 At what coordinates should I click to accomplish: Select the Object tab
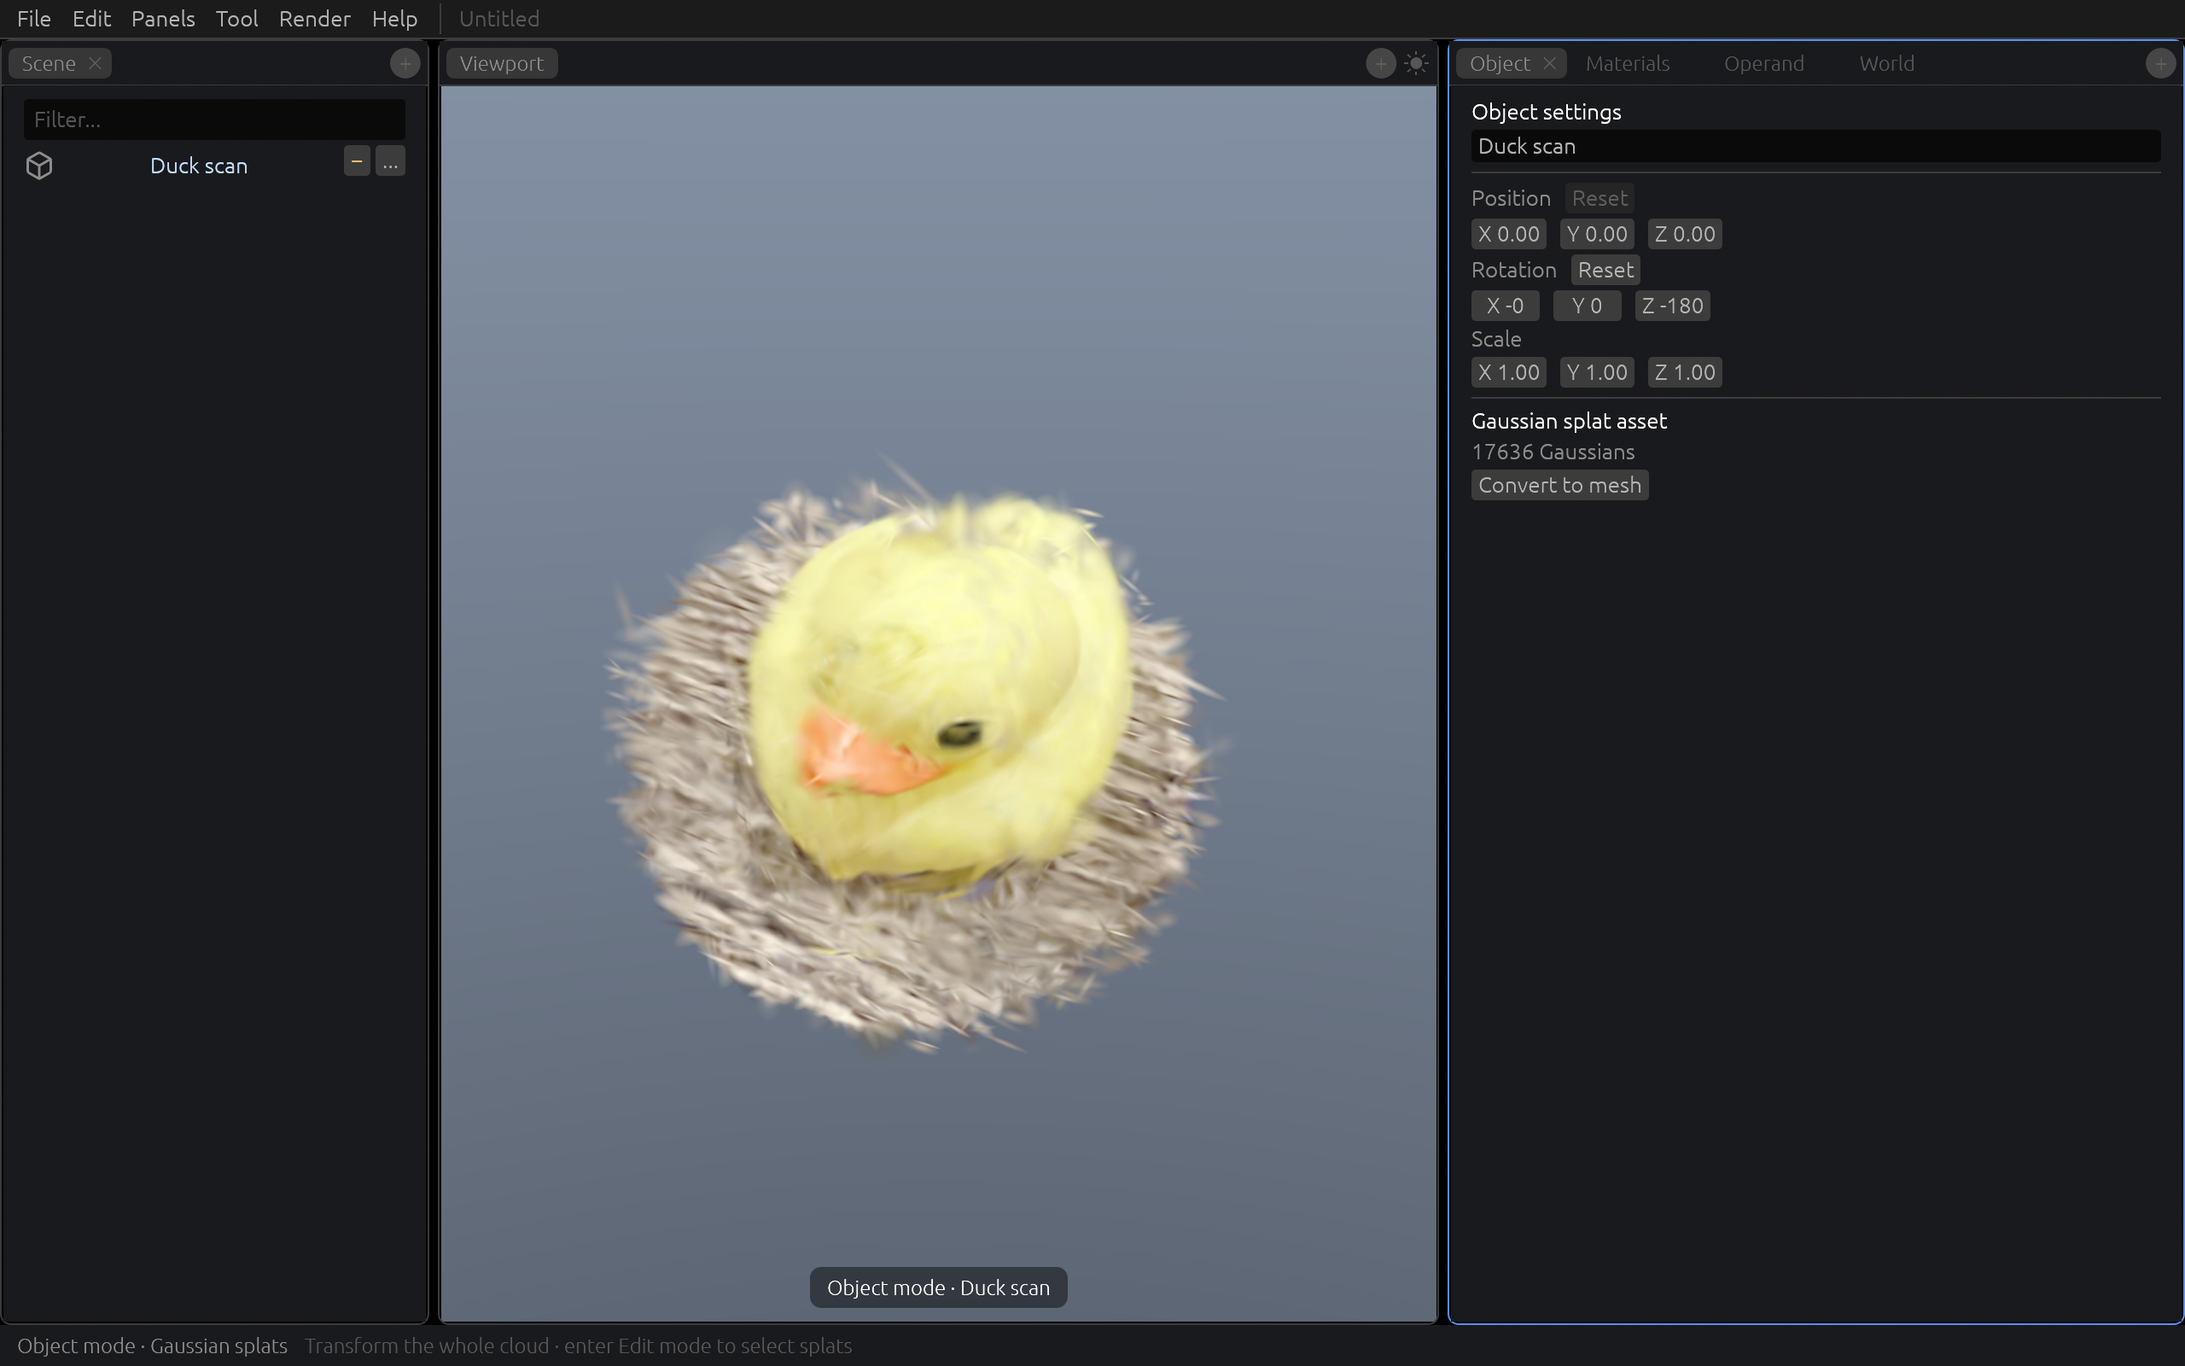click(x=1500, y=63)
